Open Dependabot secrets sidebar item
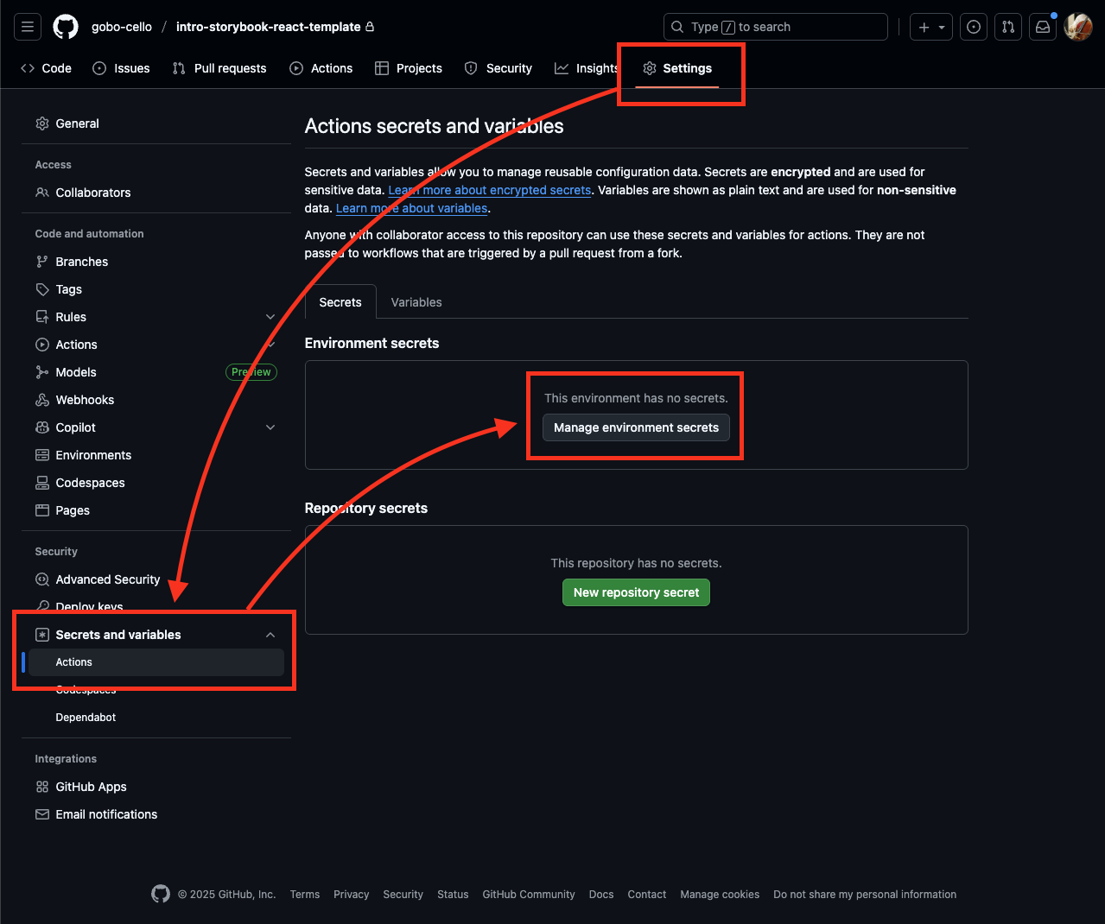This screenshot has height=924, width=1105. 156,718
